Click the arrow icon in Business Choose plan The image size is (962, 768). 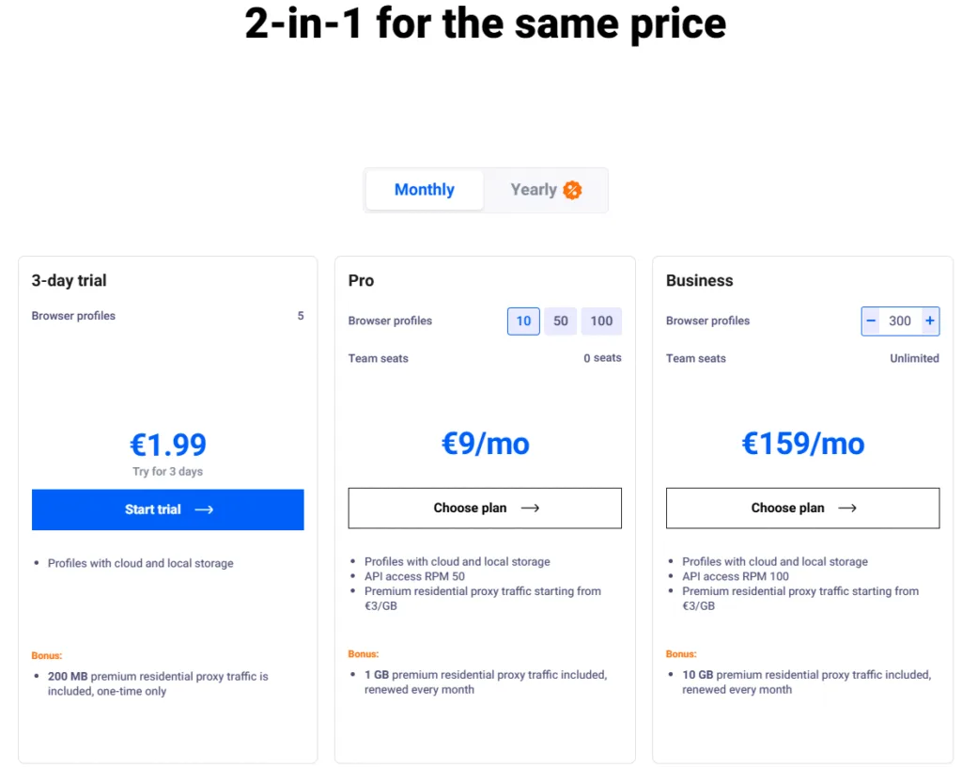point(847,508)
